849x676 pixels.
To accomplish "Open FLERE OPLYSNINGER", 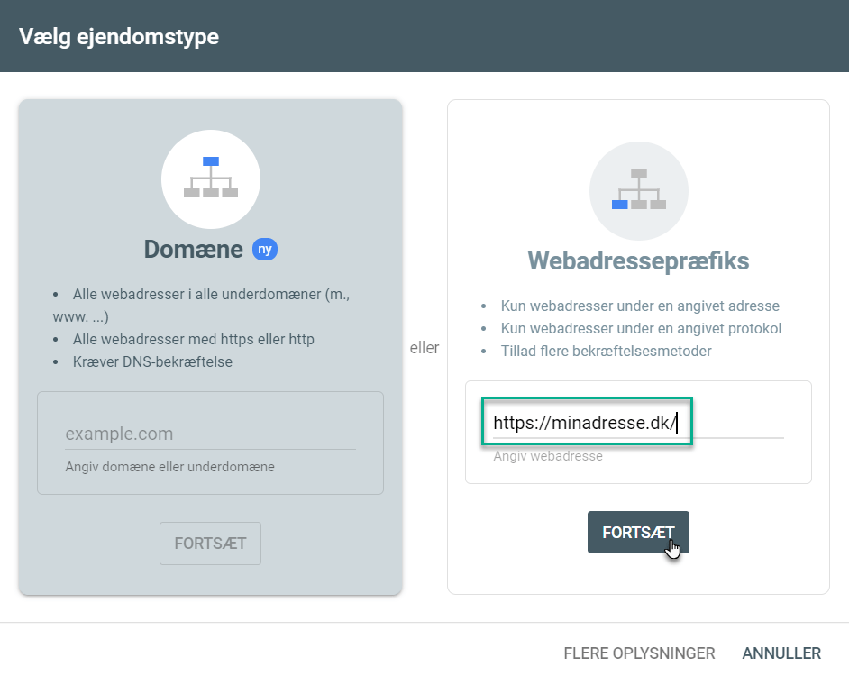I will 639,653.
